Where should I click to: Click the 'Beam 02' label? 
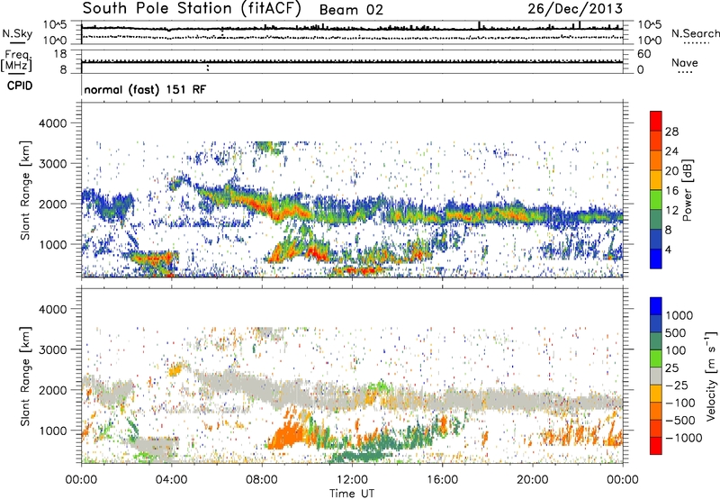(351, 10)
